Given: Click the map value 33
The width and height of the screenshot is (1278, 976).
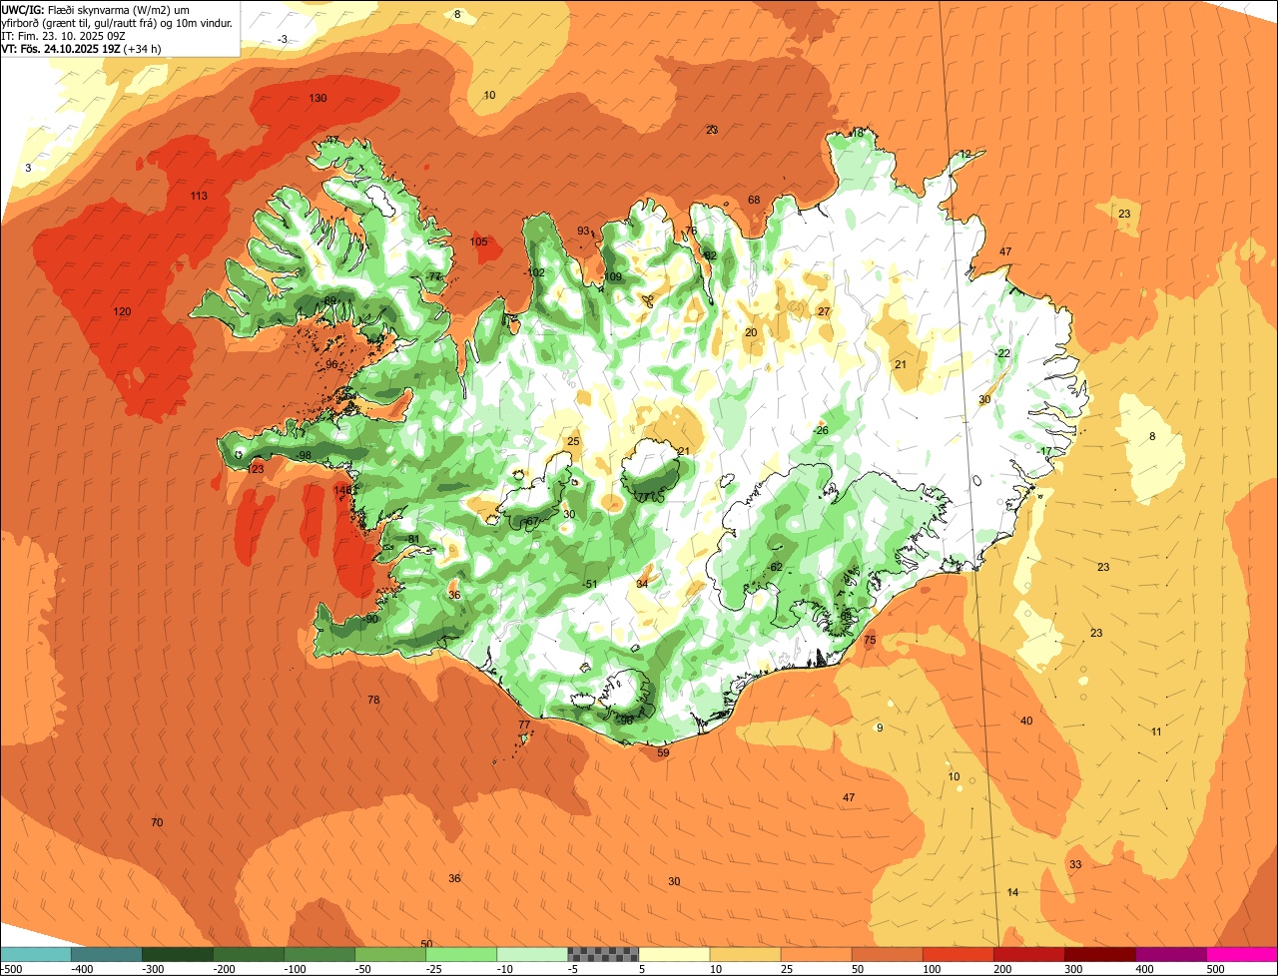Looking at the screenshot, I should coord(1075,864).
